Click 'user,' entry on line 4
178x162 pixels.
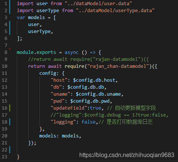[35, 25]
